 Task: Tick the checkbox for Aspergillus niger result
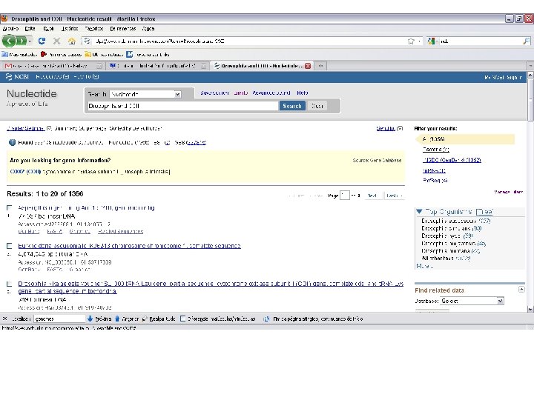tap(9, 207)
